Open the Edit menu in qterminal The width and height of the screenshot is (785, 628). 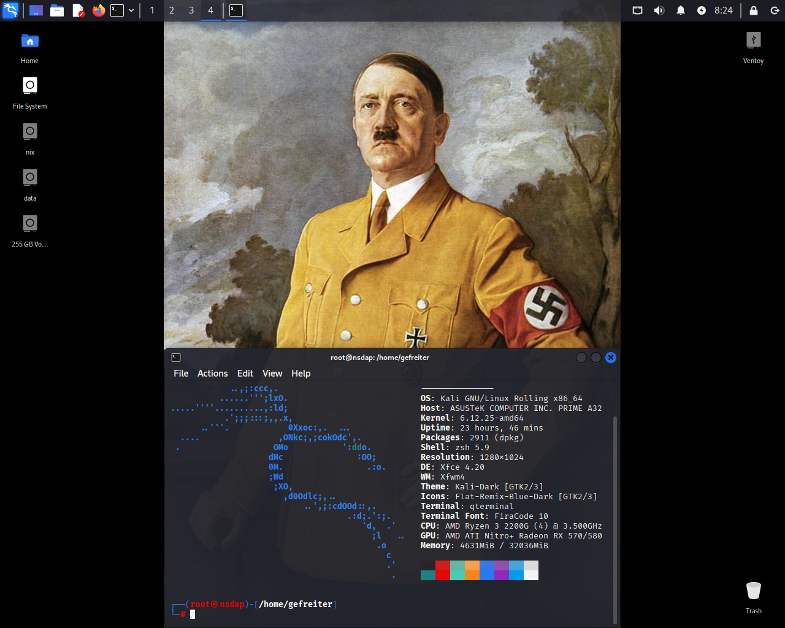[245, 373]
